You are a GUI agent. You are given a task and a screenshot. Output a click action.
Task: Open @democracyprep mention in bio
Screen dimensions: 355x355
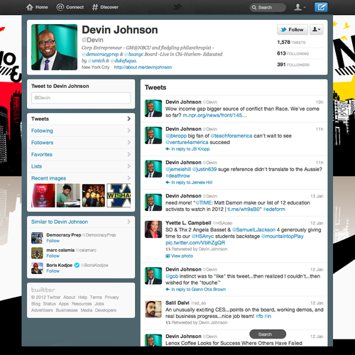[x=100, y=54]
